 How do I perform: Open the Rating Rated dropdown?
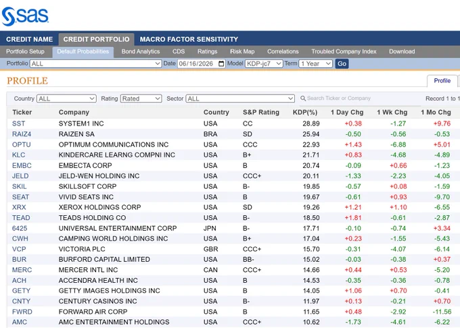pos(141,99)
